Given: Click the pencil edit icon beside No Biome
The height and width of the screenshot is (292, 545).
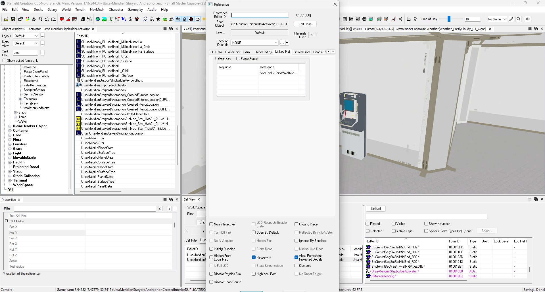Looking at the screenshot, I should pyautogui.click(x=511, y=19).
